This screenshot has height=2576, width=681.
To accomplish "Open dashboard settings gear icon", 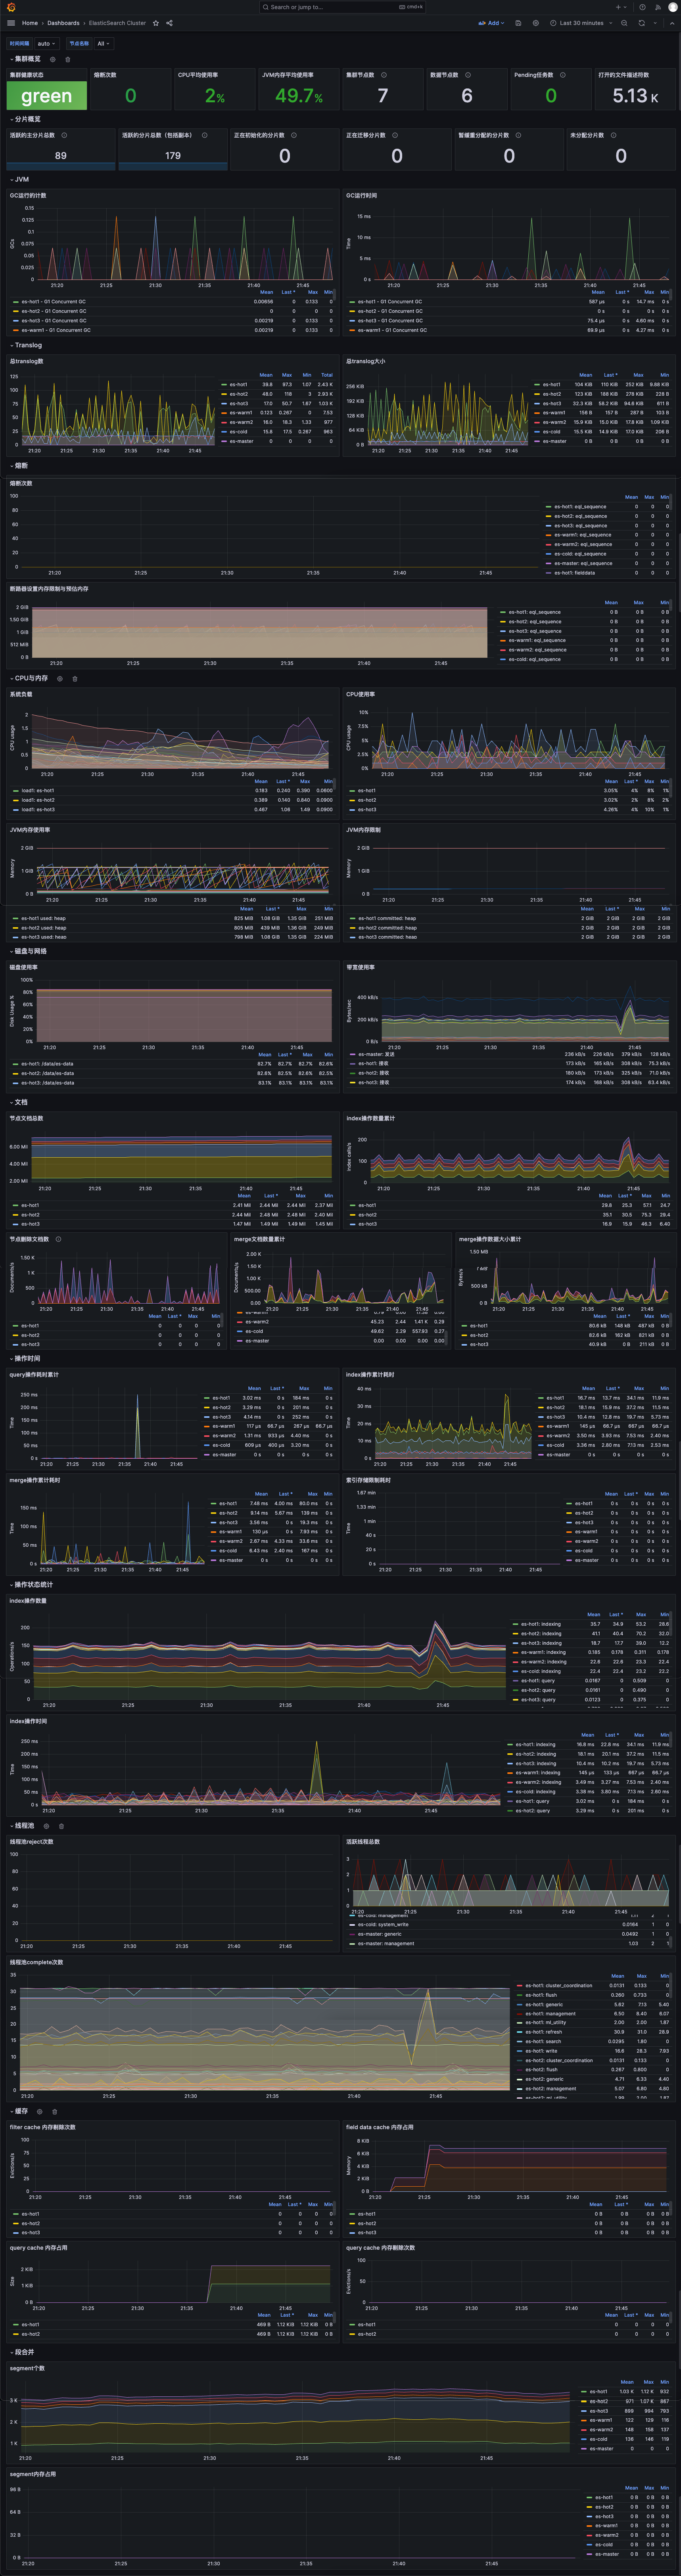I will point(535,23).
